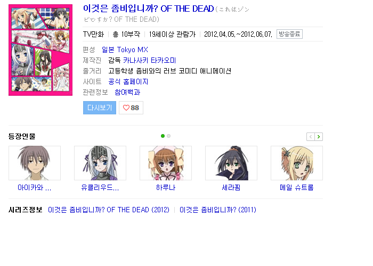Click the heart like icon
This screenshot has height=266, width=373.
(126, 108)
